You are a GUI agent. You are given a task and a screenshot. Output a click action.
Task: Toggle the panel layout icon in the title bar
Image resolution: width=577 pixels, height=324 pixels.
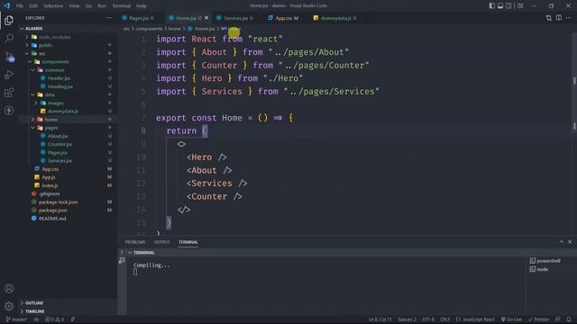[x=500, y=5]
